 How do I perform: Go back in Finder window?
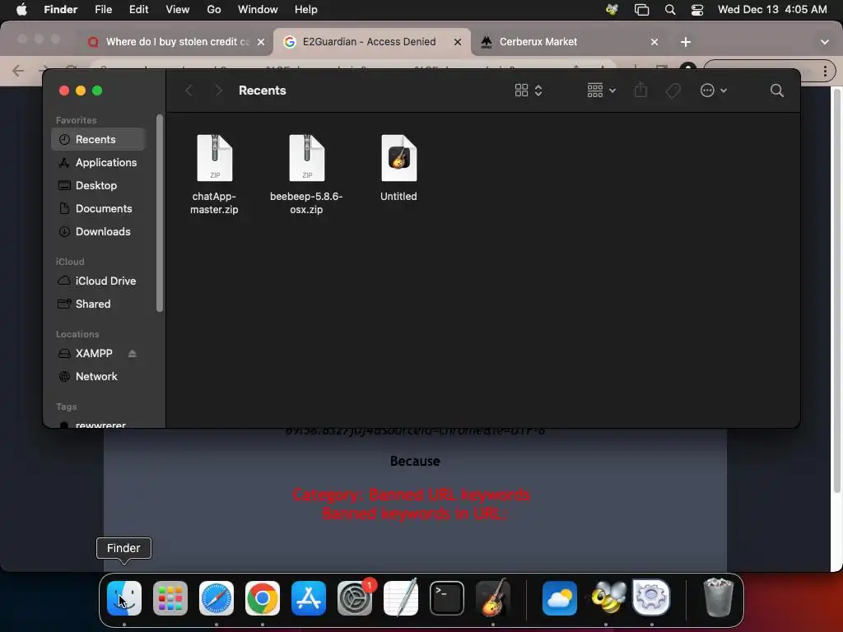(x=189, y=91)
